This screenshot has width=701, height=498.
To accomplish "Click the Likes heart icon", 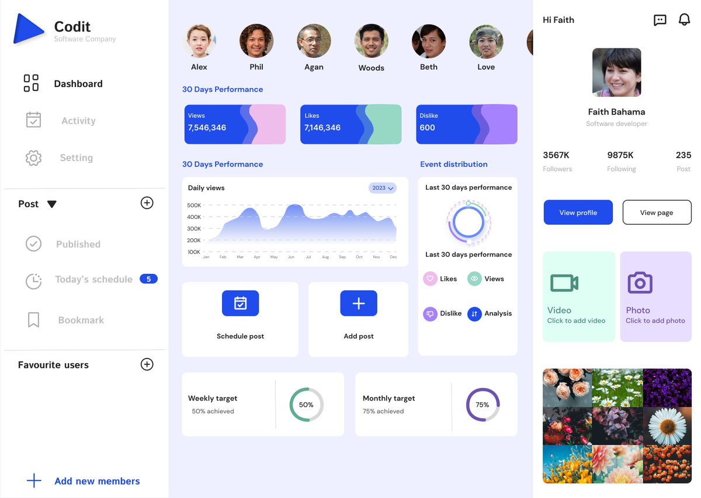I will click(430, 278).
